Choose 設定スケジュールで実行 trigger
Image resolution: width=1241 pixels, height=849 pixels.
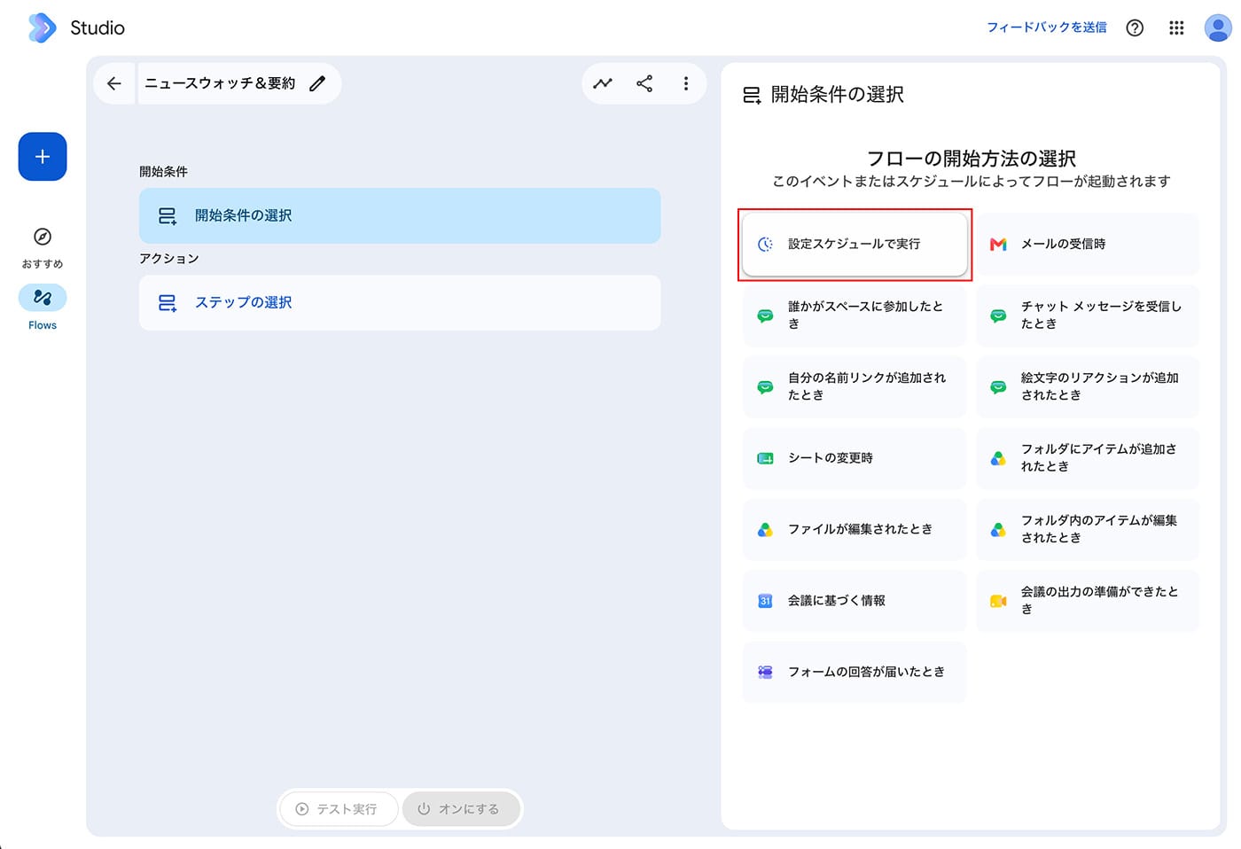pos(855,244)
